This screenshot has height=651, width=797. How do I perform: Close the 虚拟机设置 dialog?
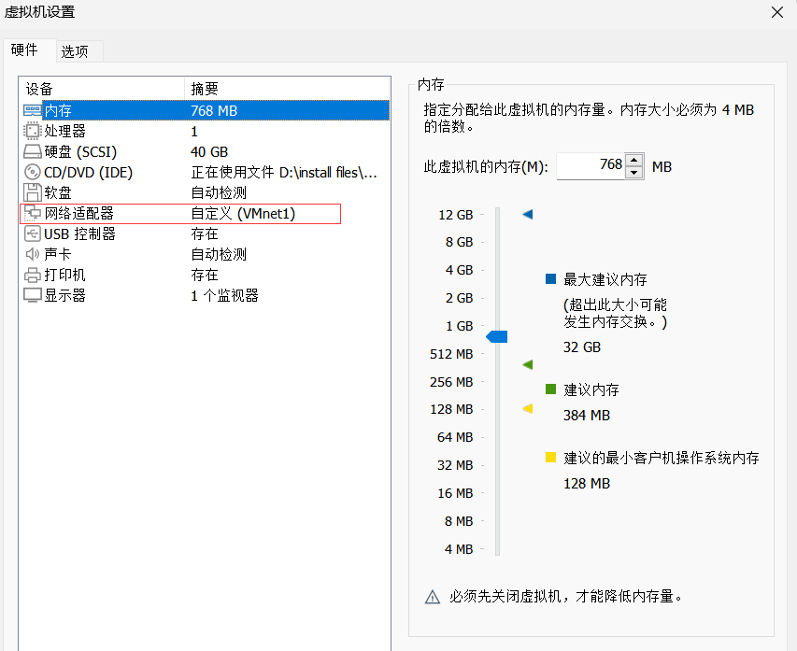pos(777,12)
